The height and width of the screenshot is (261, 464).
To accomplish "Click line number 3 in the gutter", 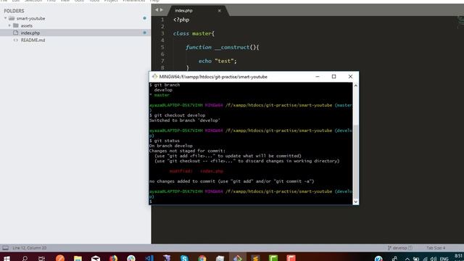I will pyautogui.click(x=162, y=33).
